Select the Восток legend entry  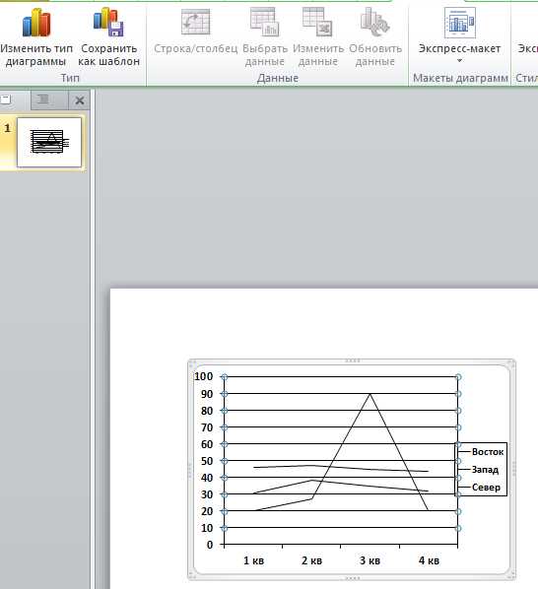pos(488,452)
